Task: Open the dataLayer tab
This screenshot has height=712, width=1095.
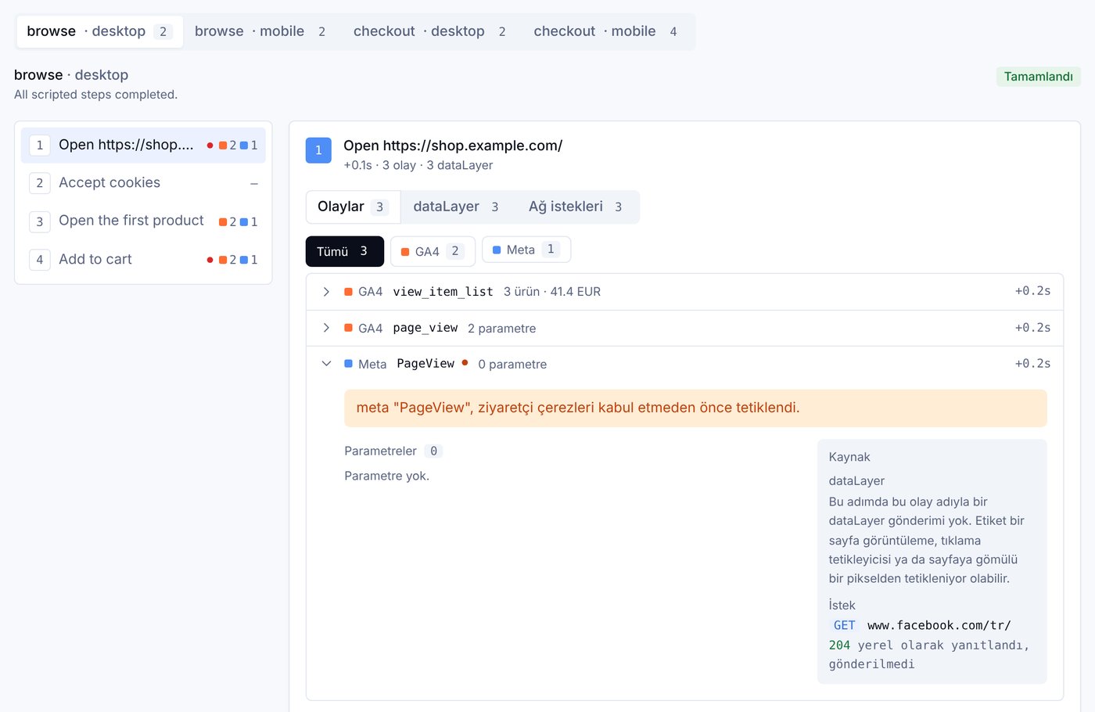Action: click(457, 207)
